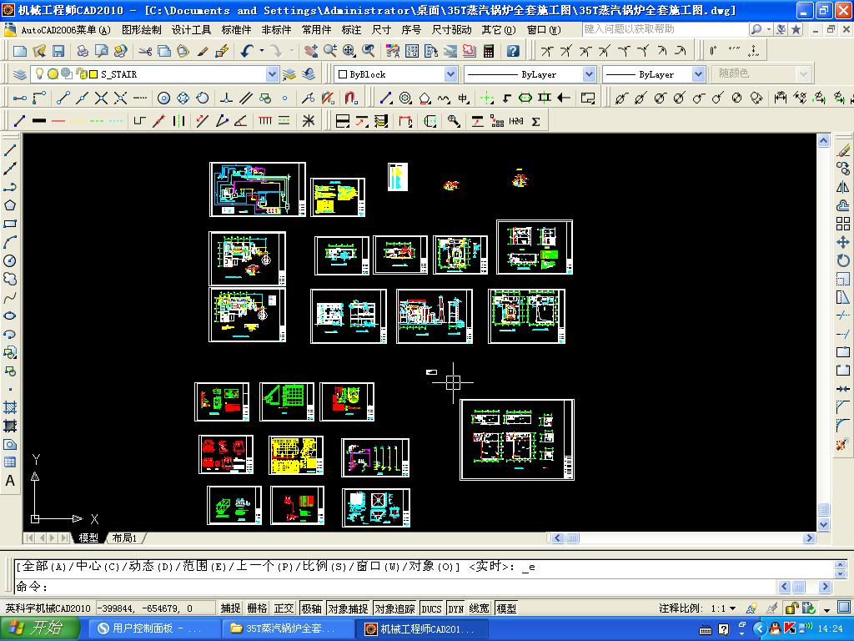Select the Hatch tool in left toolbar
854x641 pixels.
pos(10,407)
